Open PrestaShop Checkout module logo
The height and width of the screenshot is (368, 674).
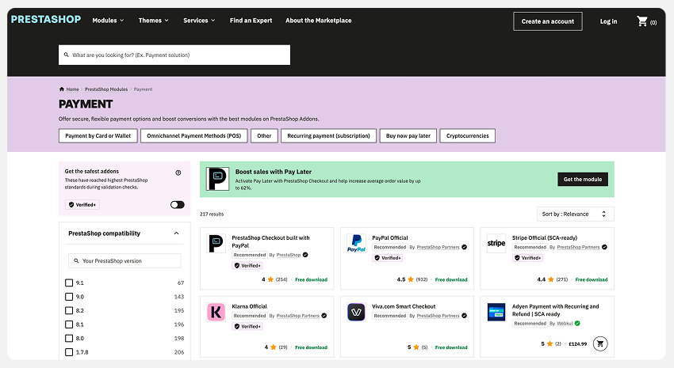click(x=216, y=243)
